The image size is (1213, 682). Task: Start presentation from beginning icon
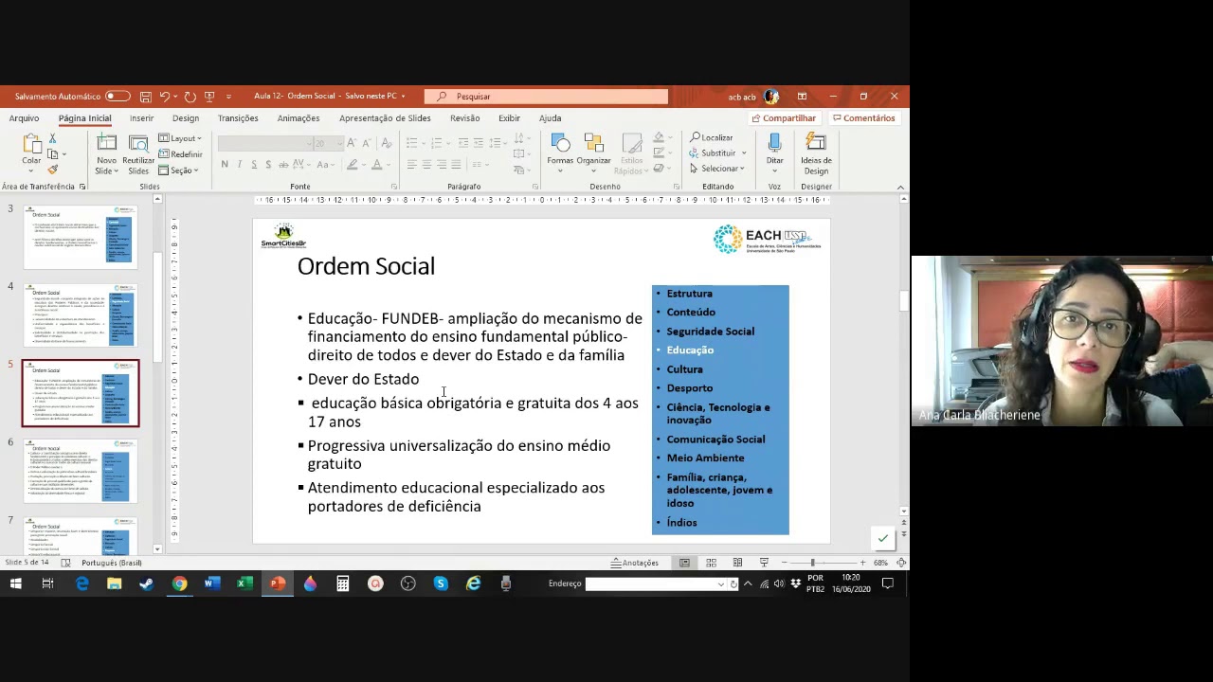[209, 97]
